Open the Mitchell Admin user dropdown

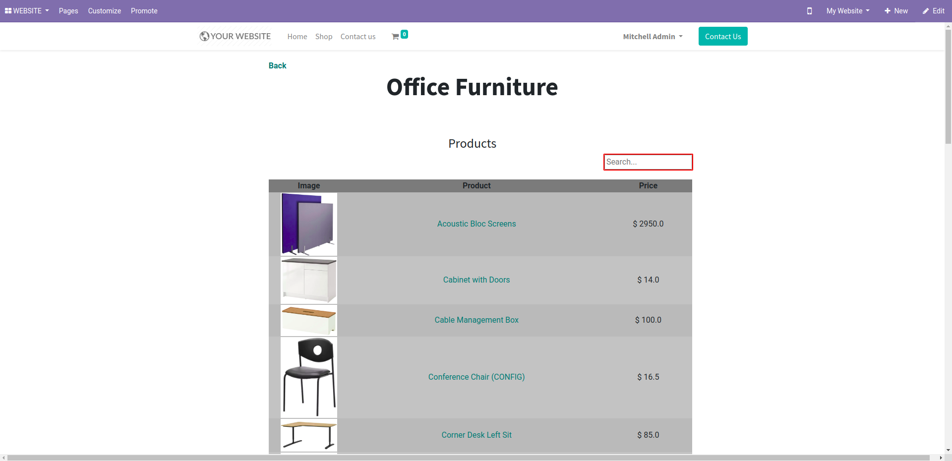click(653, 37)
